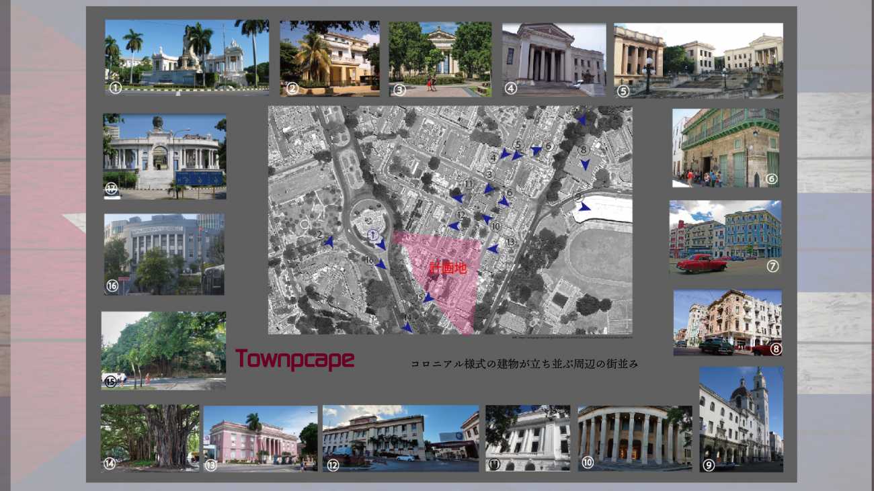Select the circled ① marker at the map center

click(x=372, y=236)
